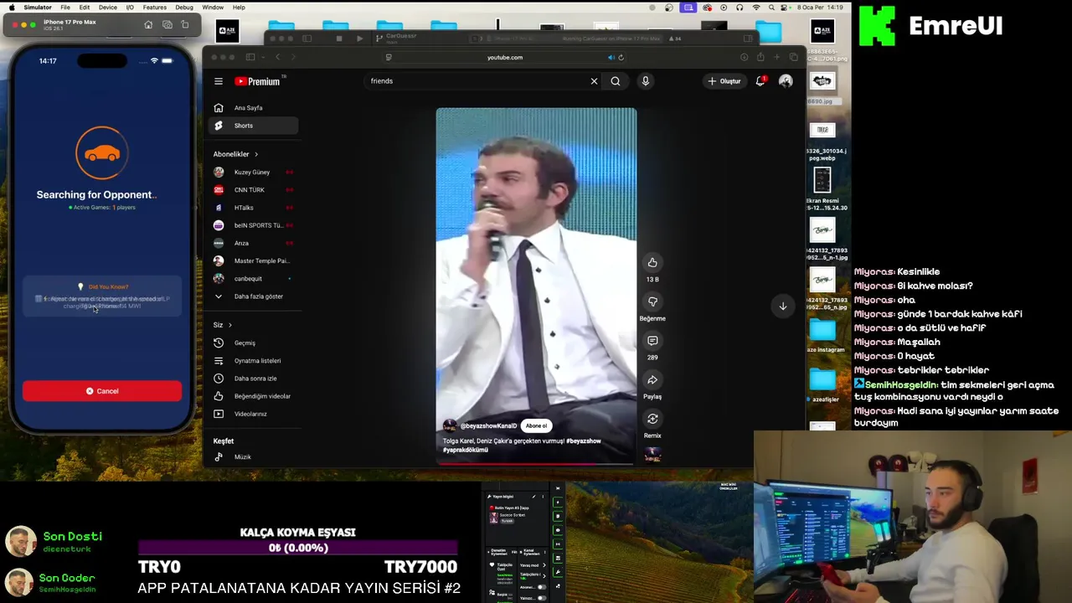Open the channel avatar @beyazshowKanalD
Screen dimensions: 1072x603
(450, 425)
